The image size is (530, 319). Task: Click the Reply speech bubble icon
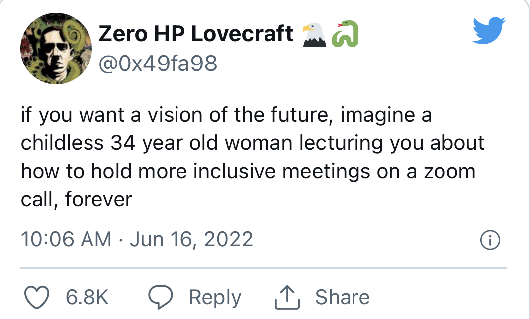161,297
